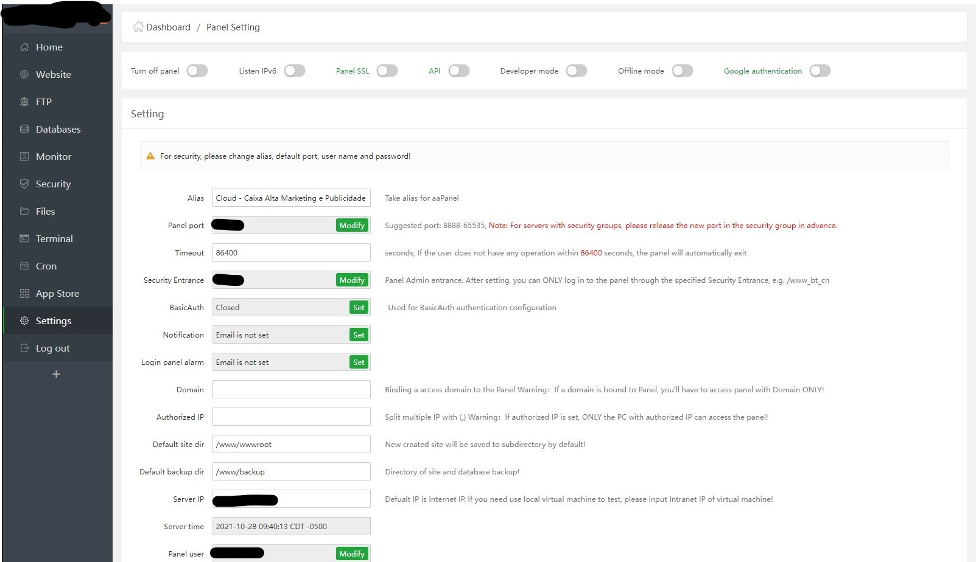976x562 pixels.
Task: Select the Security menu item
Action: 58,184
